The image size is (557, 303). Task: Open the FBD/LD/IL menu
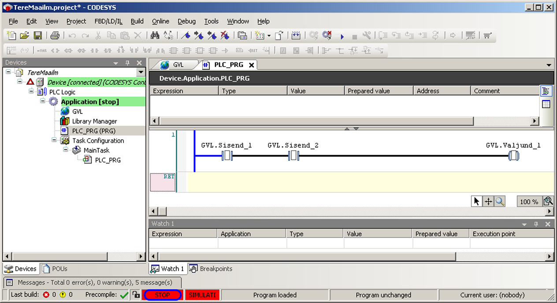[x=108, y=21]
